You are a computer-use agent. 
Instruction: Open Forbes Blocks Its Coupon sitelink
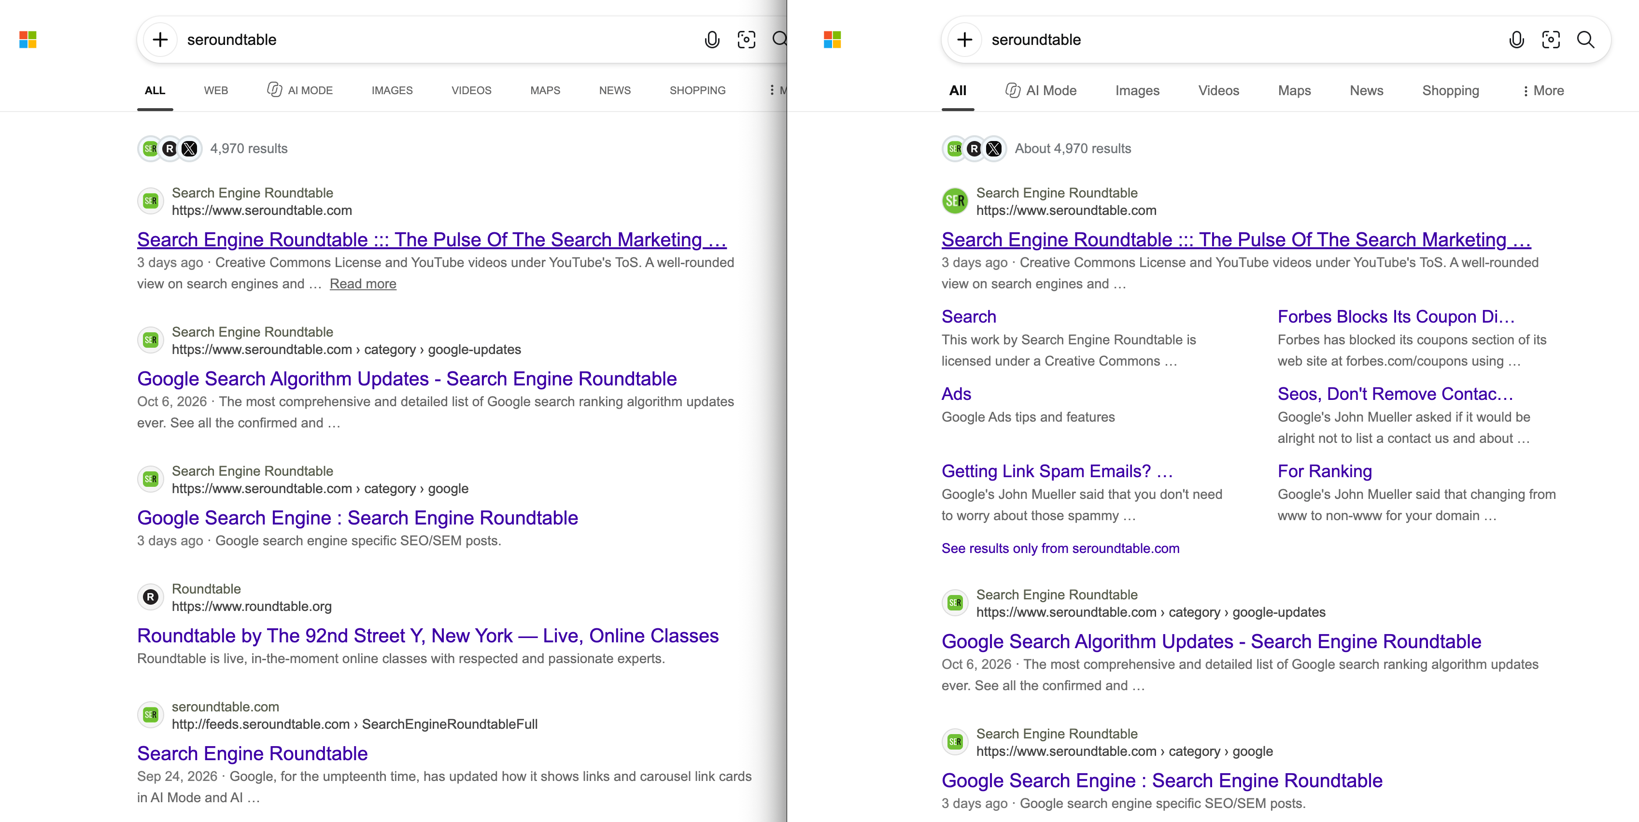point(1396,317)
